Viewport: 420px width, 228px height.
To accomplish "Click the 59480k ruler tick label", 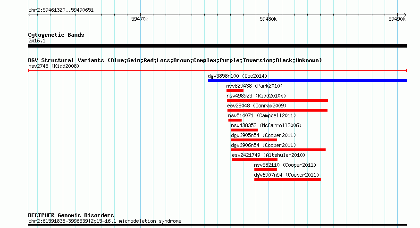I will coord(268,19).
